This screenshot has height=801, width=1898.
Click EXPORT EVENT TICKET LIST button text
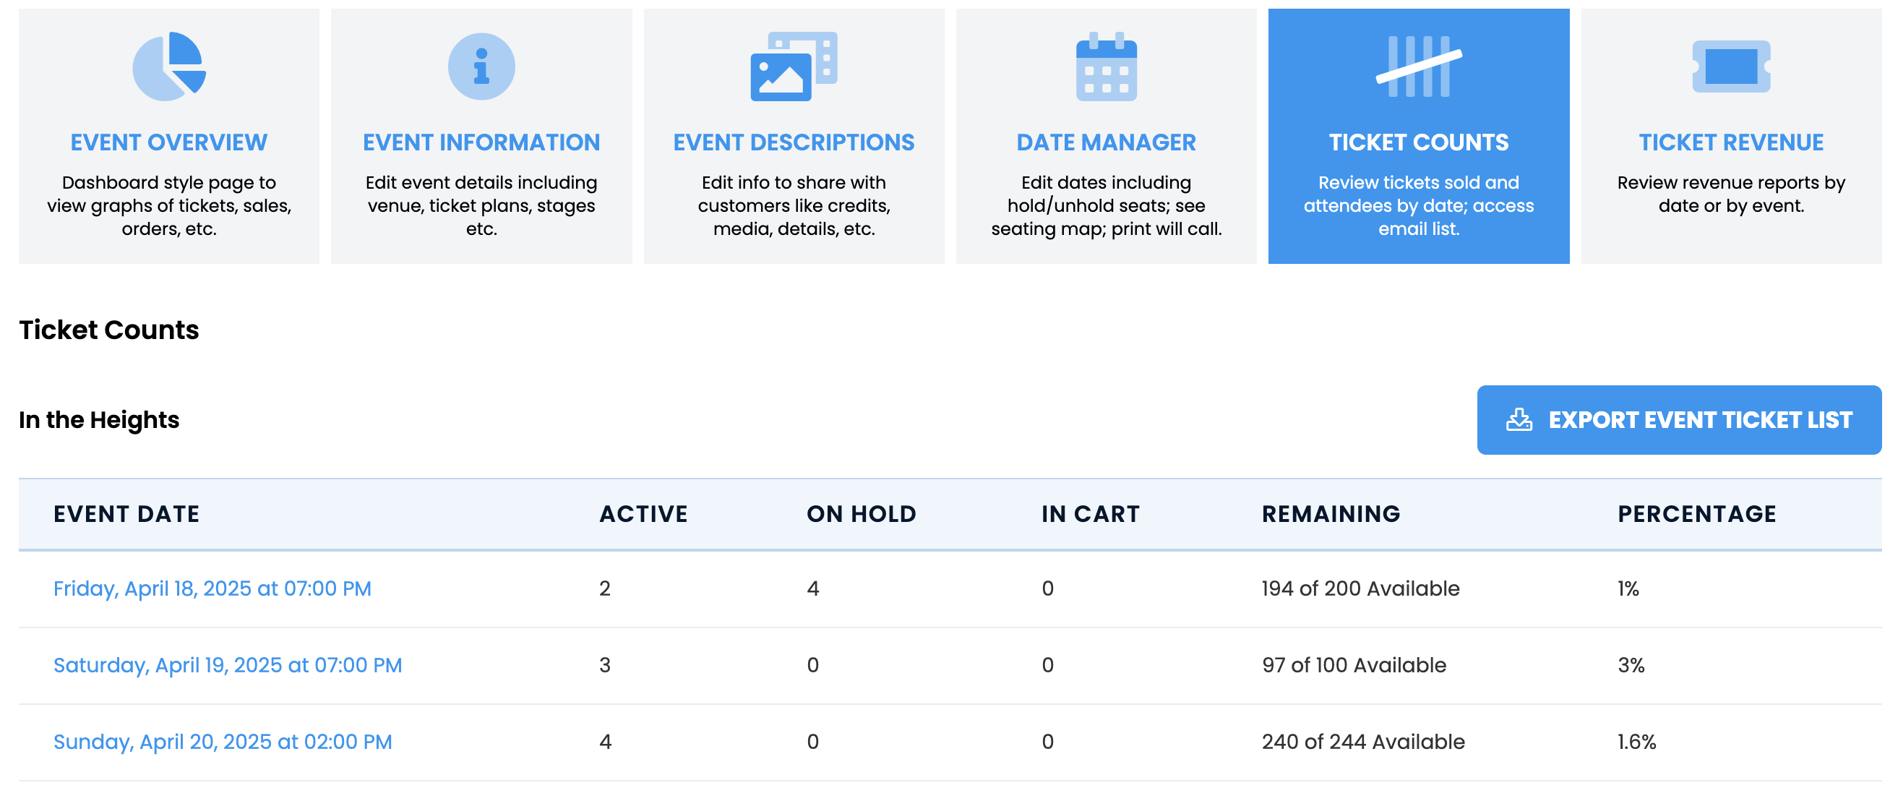tap(1700, 420)
